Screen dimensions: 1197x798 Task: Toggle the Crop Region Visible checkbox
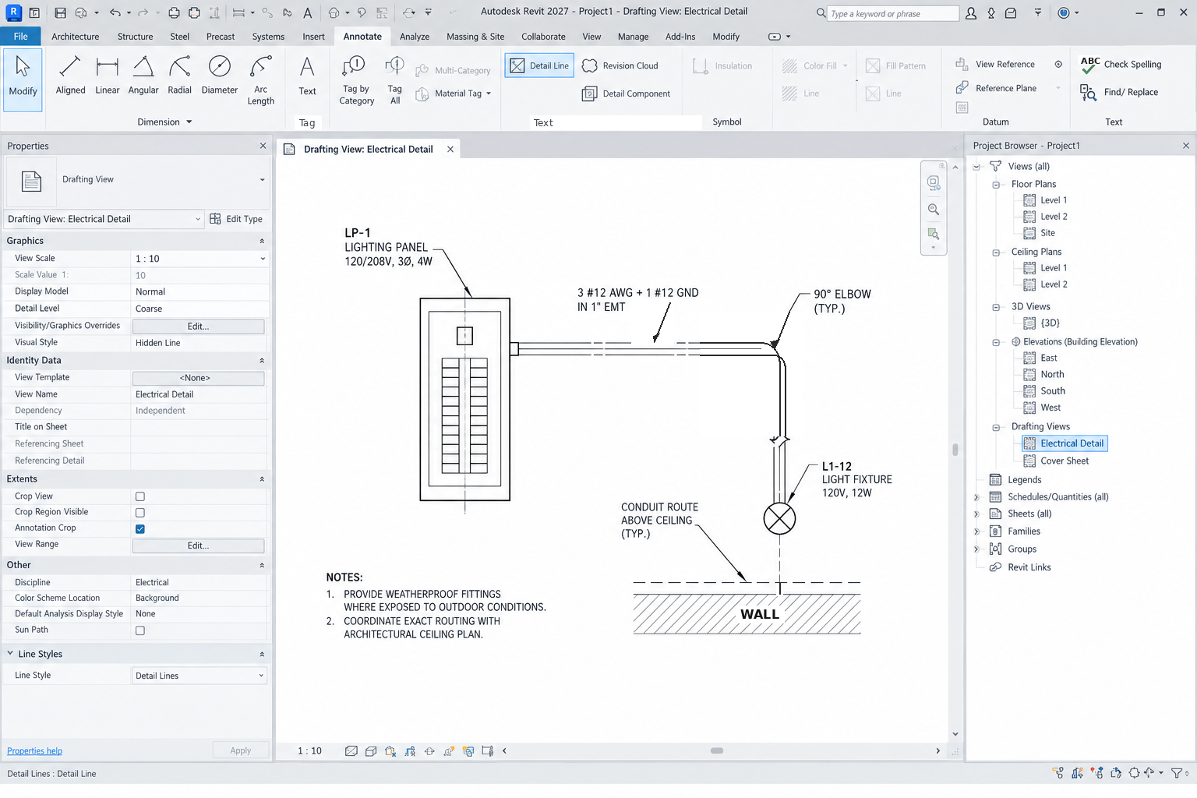[x=140, y=513]
